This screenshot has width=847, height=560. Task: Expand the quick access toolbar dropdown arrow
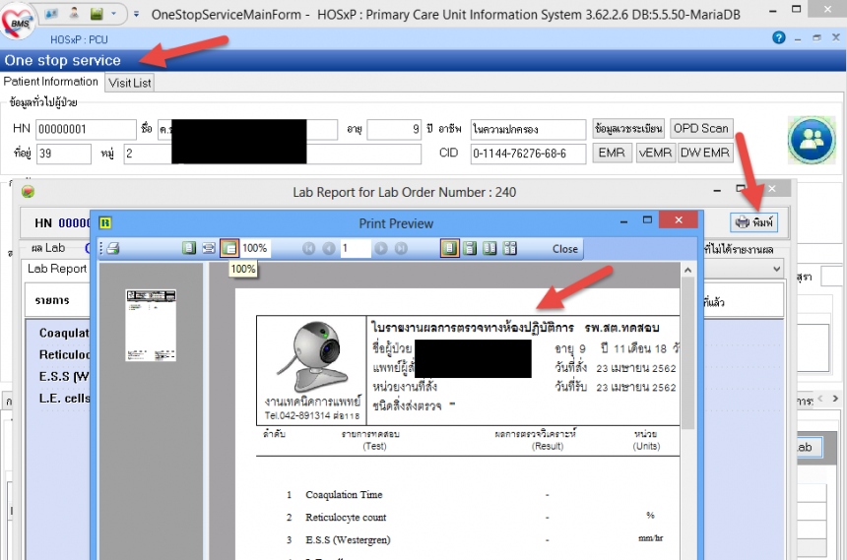[115, 15]
